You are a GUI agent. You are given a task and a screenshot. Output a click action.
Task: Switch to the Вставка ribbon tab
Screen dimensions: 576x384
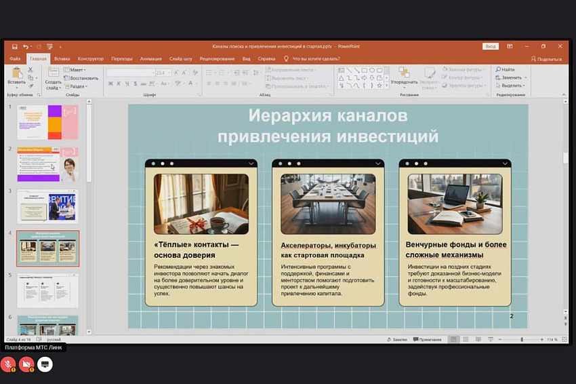pos(63,59)
